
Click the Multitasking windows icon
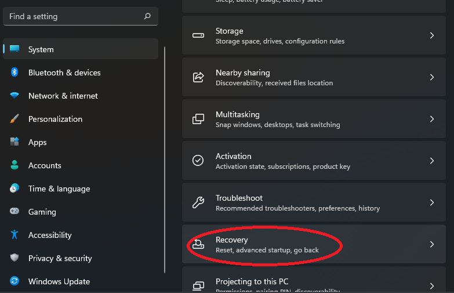198,119
